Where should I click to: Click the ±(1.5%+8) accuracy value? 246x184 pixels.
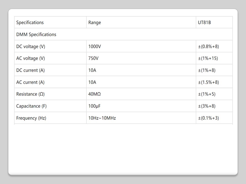[x=208, y=82]
